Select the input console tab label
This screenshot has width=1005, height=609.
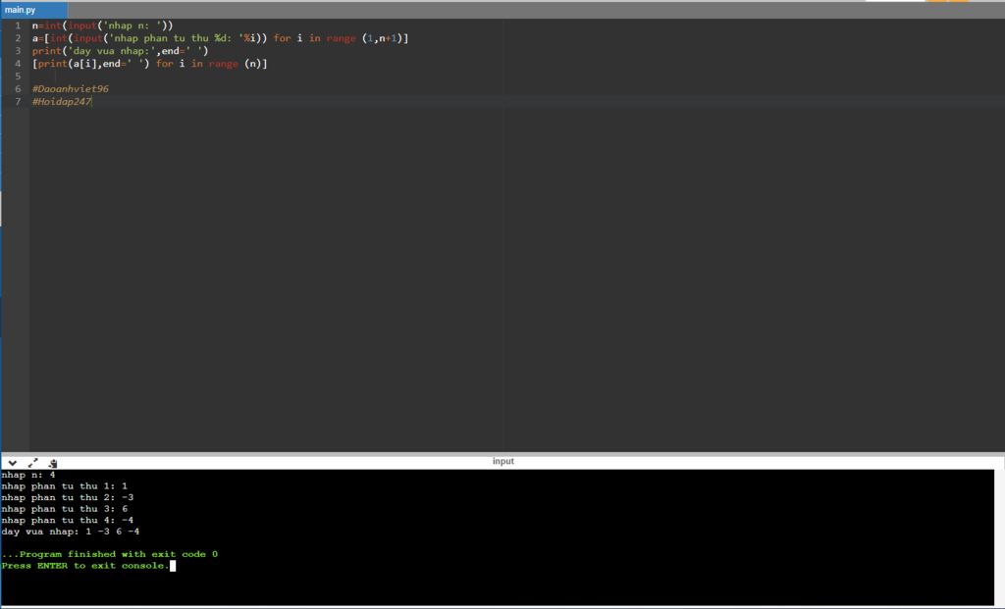(x=503, y=461)
